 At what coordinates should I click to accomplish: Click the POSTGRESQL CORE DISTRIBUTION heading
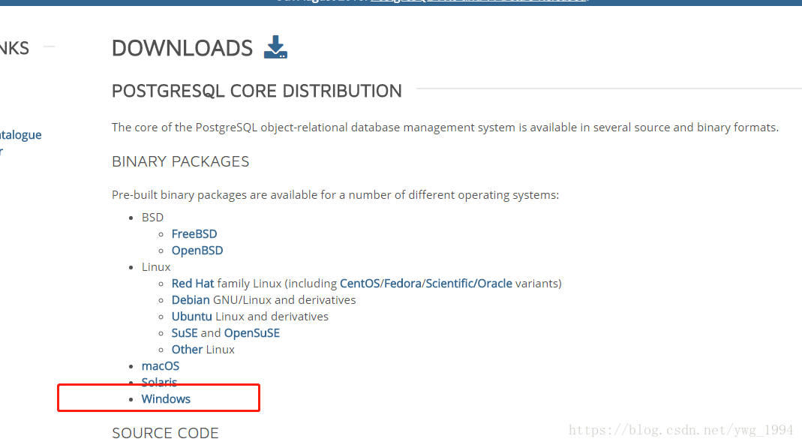click(257, 91)
